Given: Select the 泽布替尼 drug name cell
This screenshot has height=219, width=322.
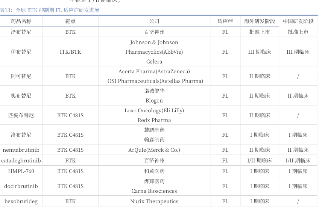Looking at the screenshot, I should point(21,32).
